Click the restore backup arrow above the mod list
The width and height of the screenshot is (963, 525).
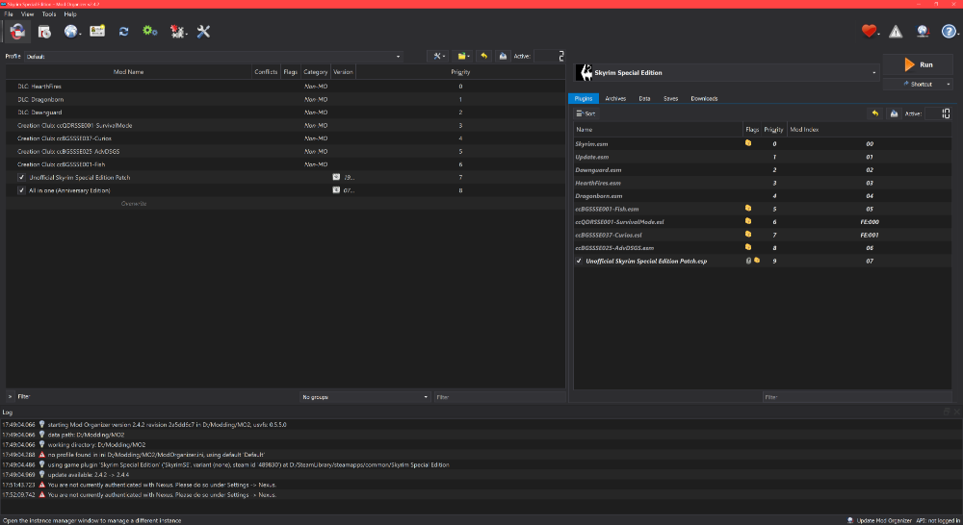coord(484,56)
